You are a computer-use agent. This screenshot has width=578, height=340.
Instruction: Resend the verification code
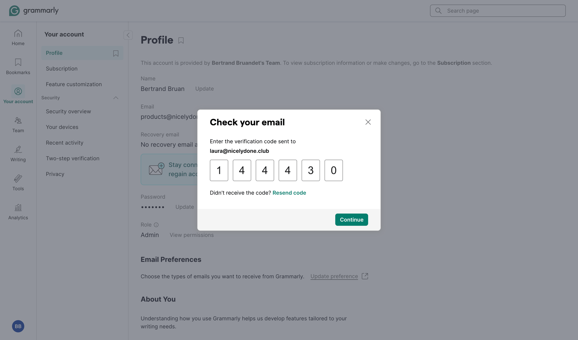click(289, 193)
